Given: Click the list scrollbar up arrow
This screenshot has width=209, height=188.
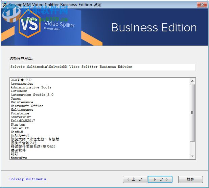Looking at the screenshot, I should tap(192, 81).
